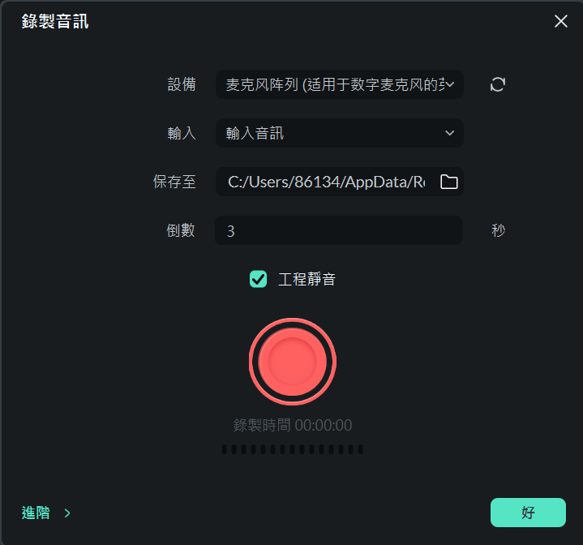Click the 保存至 label
The width and height of the screenshot is (583, 545).
pos(174,182)
